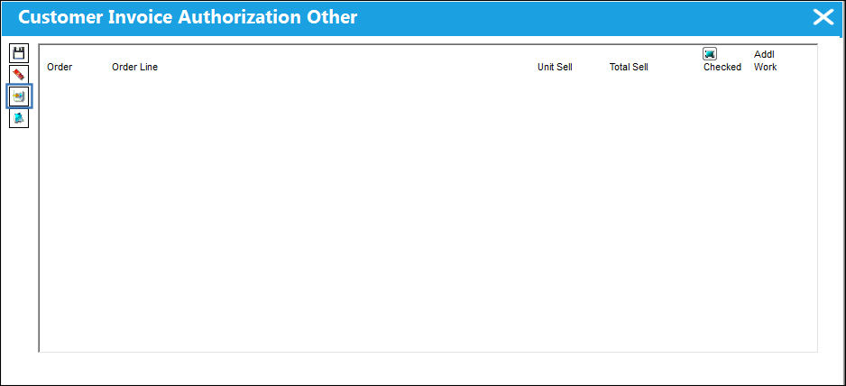The height and width of the screenshot is (386, 846).
Task: Click the Addl Work column header
Action: pyautogui.click(x=765, y=60)
